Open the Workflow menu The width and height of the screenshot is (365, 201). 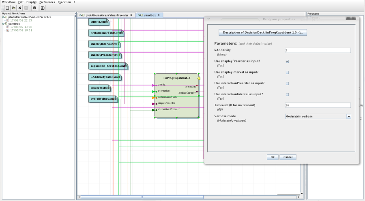point(9,2)
